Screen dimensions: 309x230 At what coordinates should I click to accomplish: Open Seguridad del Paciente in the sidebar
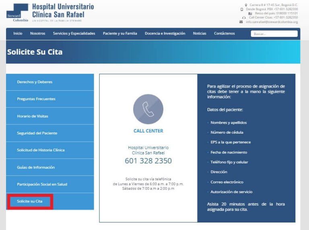(x=50, y=133)
